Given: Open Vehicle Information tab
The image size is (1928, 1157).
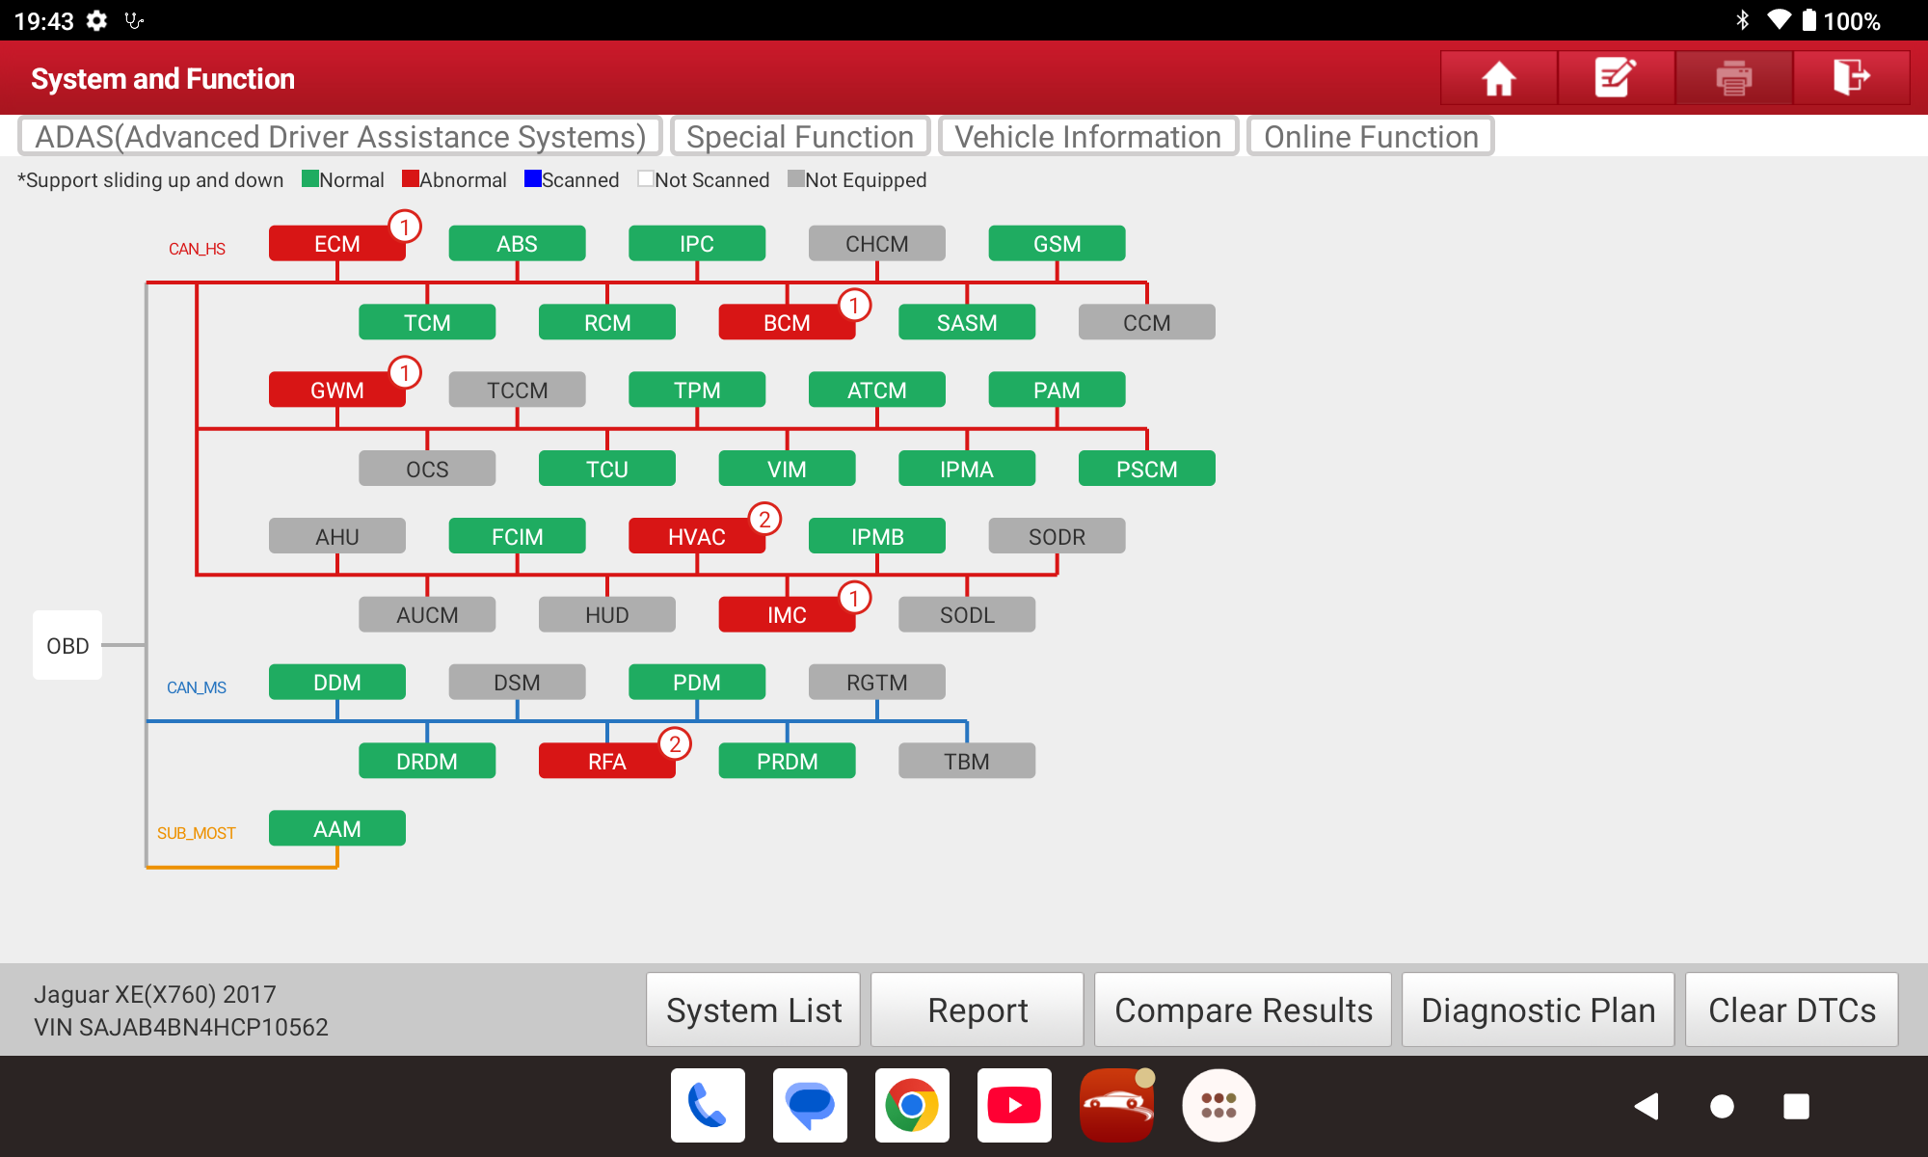Looking at the screenshot, I should 1087,137.
